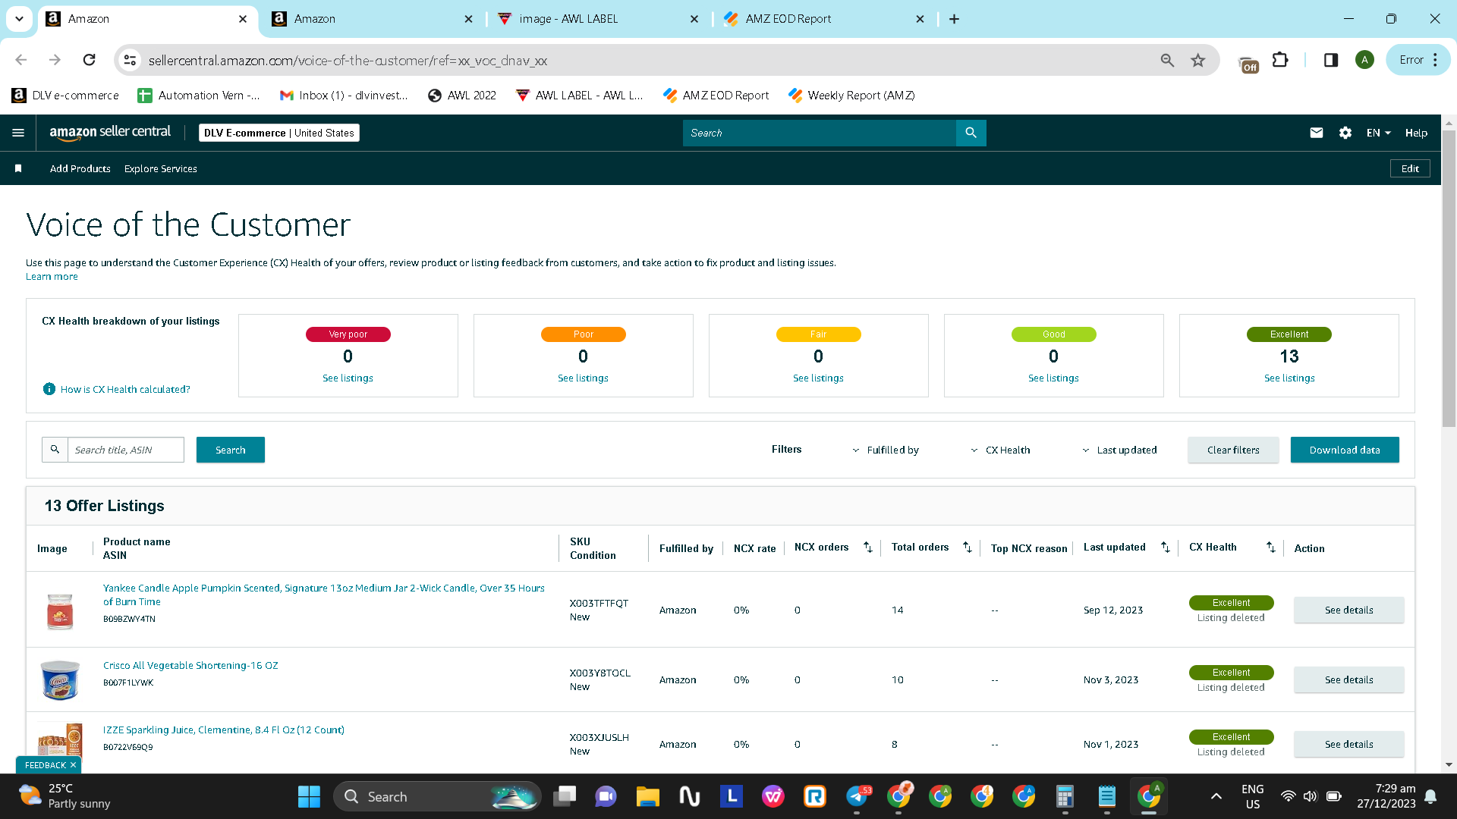The width and height of the screenshot is (1457, 819).
Task: Sort by Last updated column arrows
Action: [1166, 548]
